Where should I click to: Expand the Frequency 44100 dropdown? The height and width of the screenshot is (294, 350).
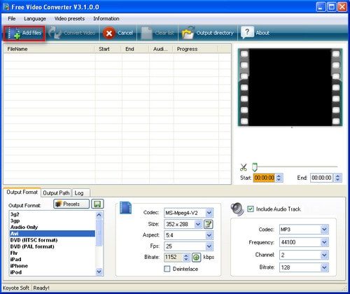tap(324, 242)
